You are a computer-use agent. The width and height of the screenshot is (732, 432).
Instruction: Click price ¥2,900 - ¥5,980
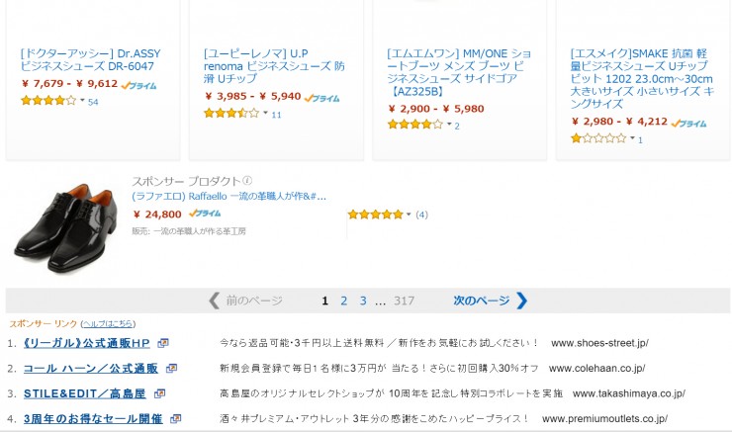point(436,109)
